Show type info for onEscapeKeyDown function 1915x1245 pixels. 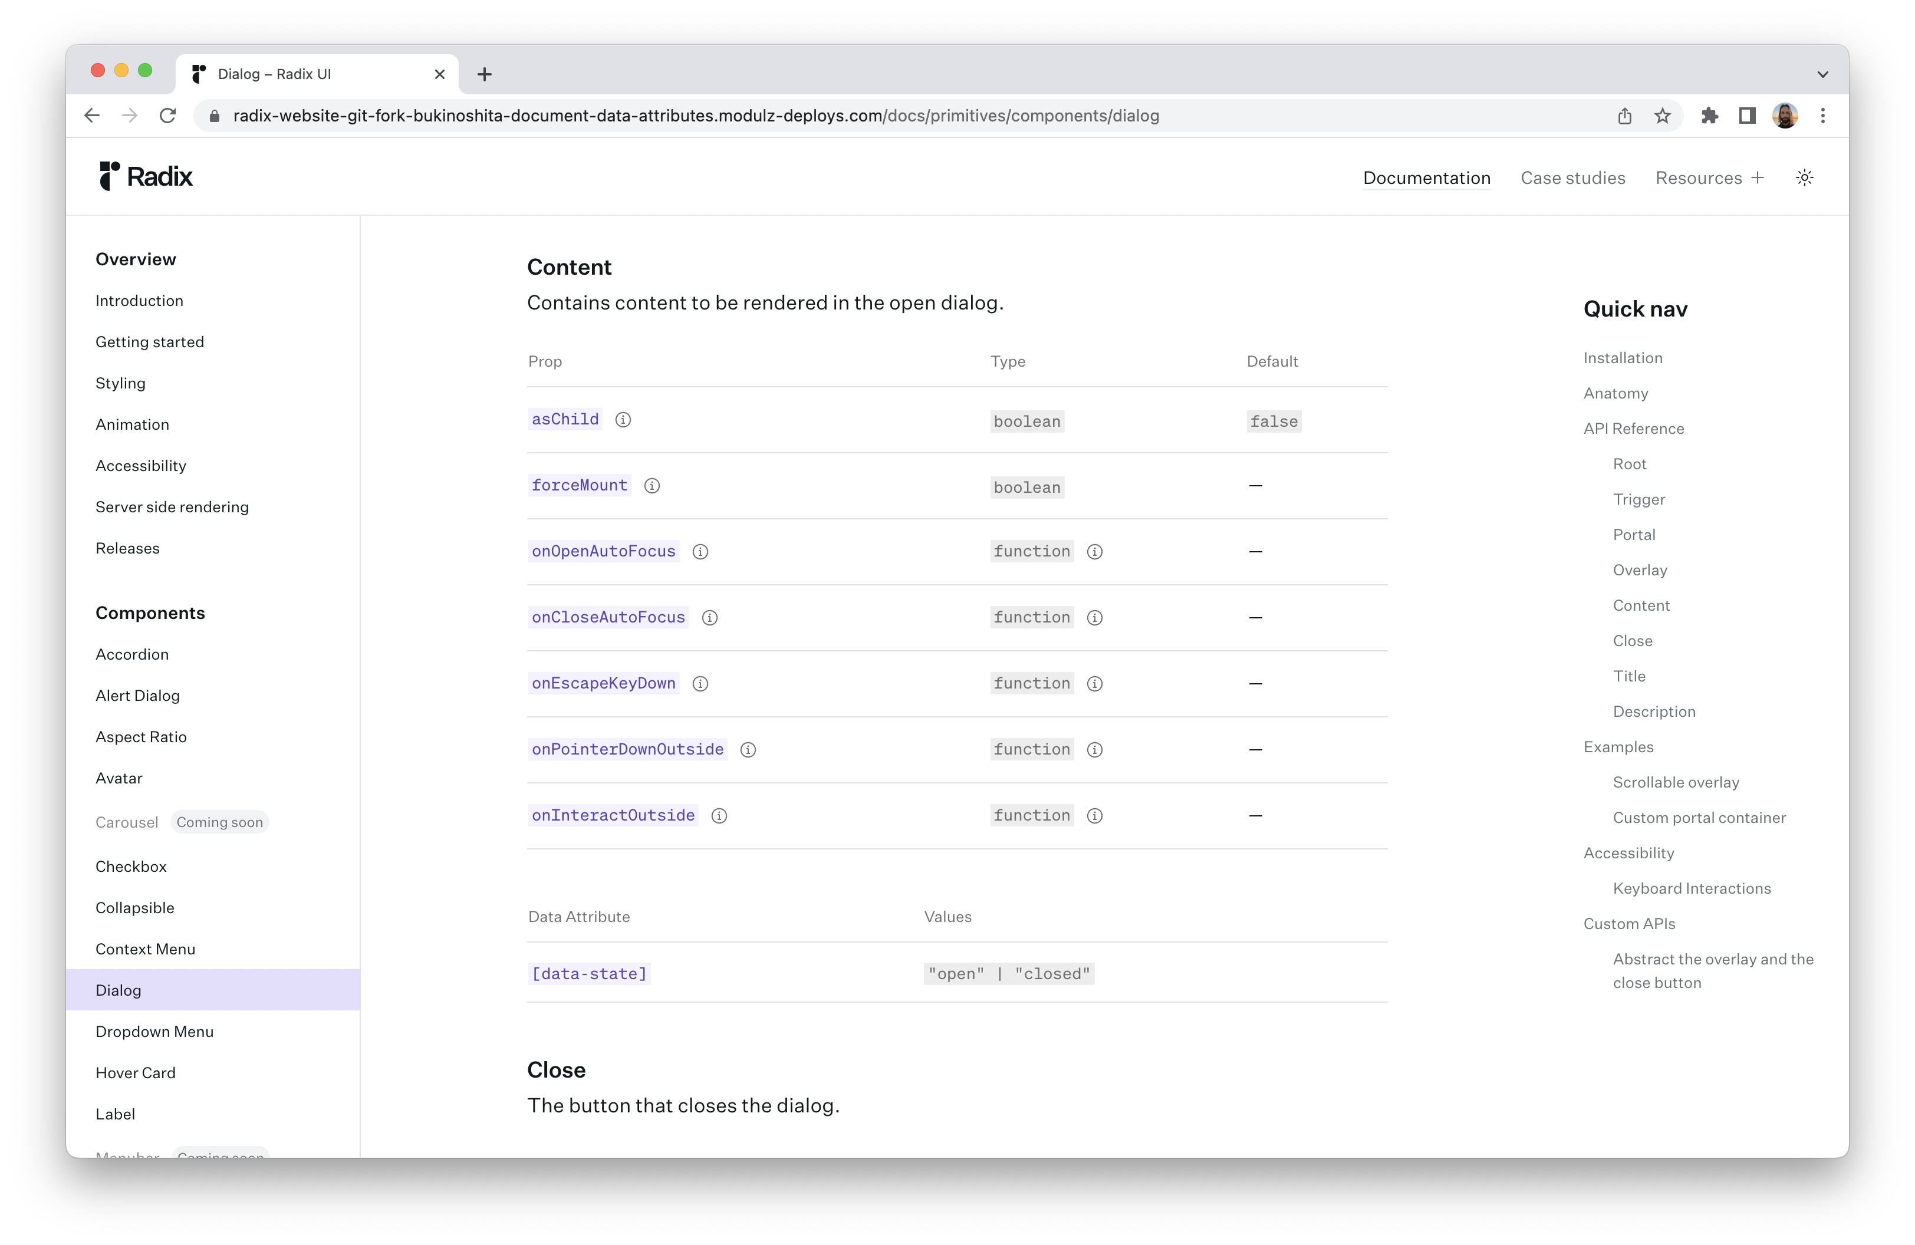(x=1094, y=684)
